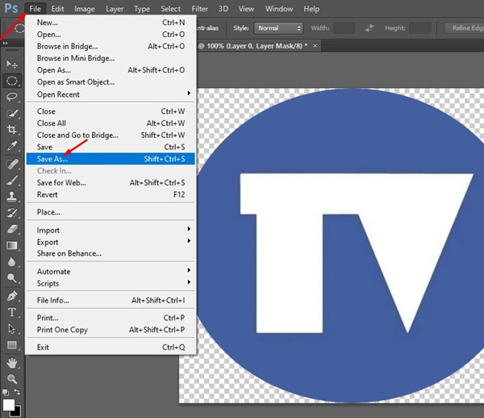Expand the Open Recent submenu

(111, 94)
